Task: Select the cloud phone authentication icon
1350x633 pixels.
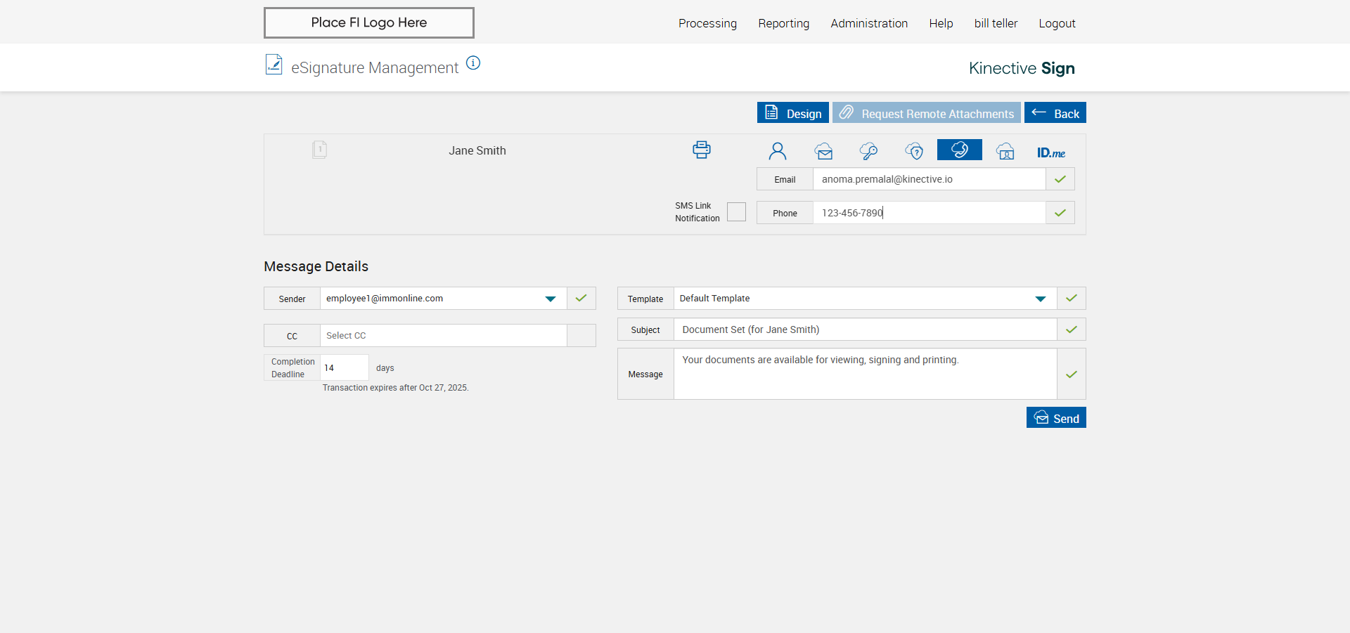Action: [959, 150]
